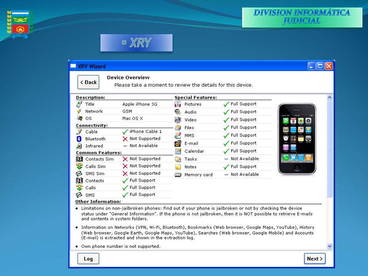
Task: Click the SMS envelope icon
Action: [79, 195]
